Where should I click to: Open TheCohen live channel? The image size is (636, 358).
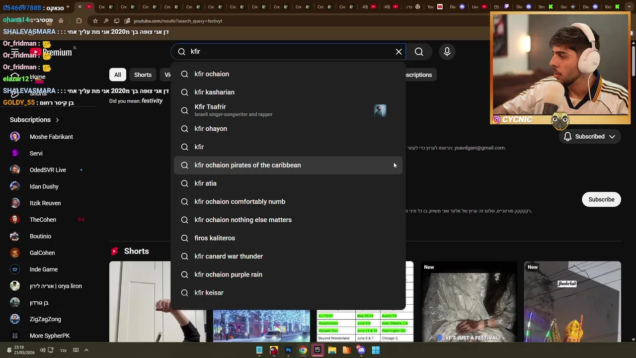pyautogui.click(x=42, y=220)
